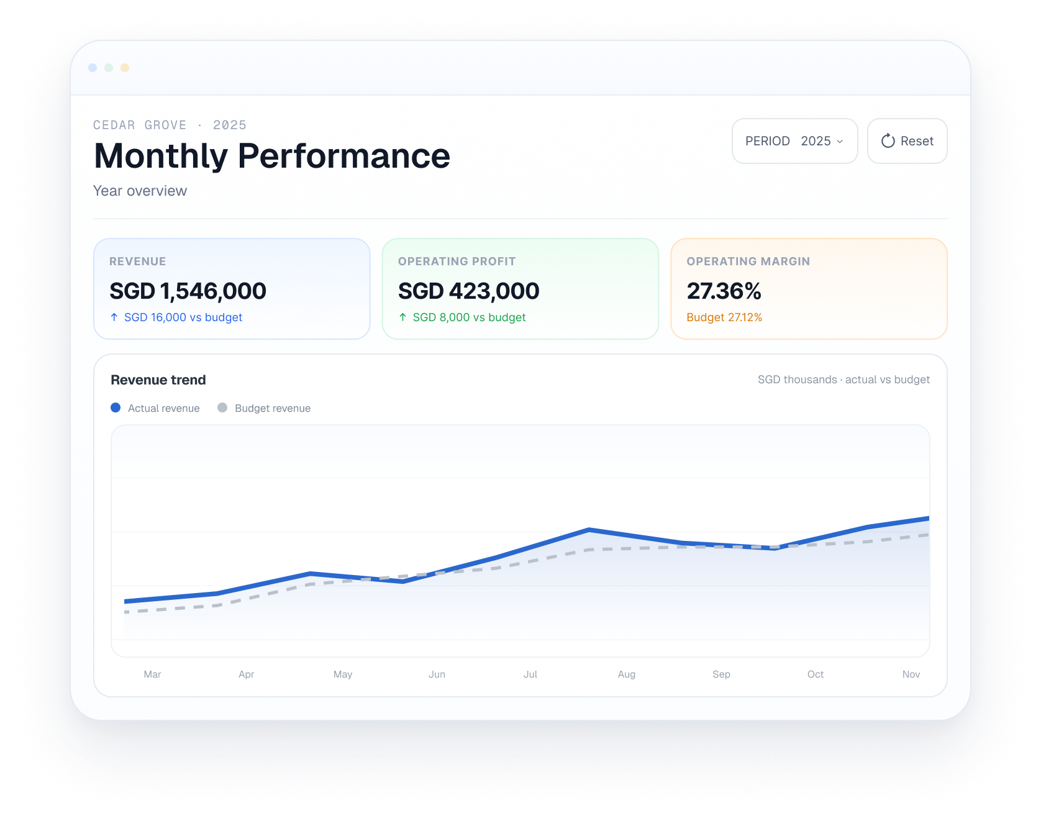This screenshot has height=821, width=1041.
Task: Click the "Budget 27.12%" text
Action: 724,317
